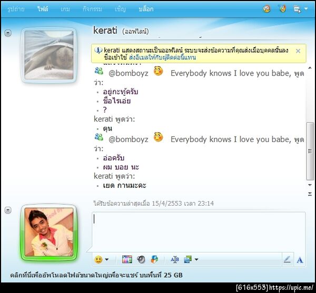Viewport: 316px width, 293px height.
Task: Click your own display picture thumbnail
Action: click(x=49, y=232)
